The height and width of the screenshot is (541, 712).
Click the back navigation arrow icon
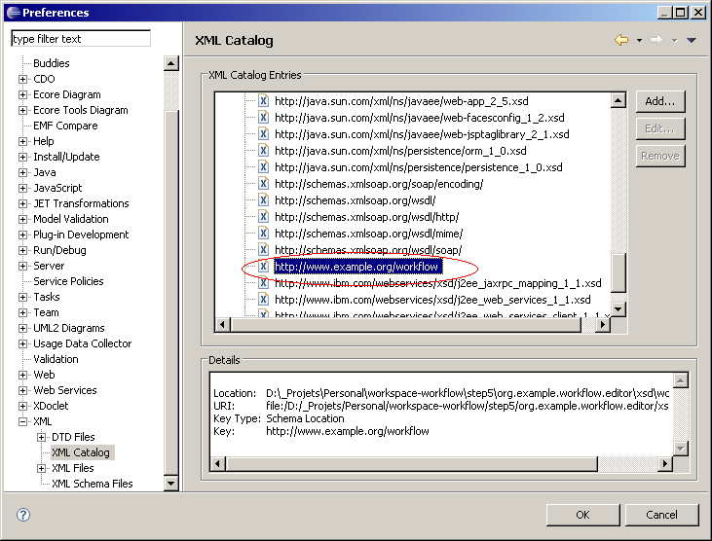[x=620, y=40]
